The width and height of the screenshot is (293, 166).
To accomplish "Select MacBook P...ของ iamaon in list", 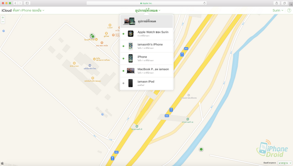I will click(147, 71).
